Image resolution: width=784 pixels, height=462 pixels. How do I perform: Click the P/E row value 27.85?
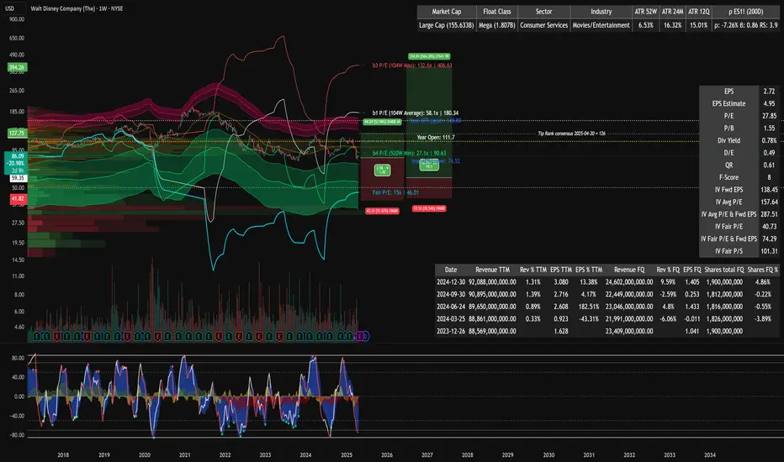coord(769,116)
